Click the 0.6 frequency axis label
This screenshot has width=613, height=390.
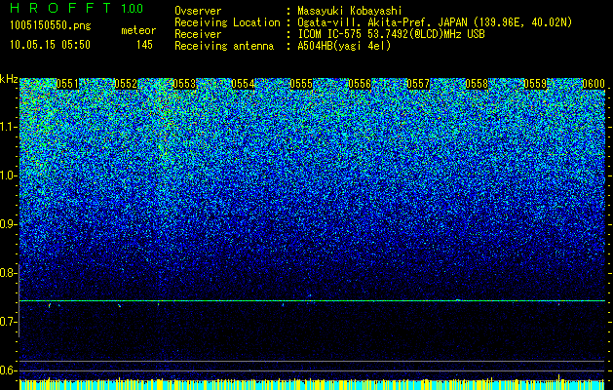click(x=8, y=370)
